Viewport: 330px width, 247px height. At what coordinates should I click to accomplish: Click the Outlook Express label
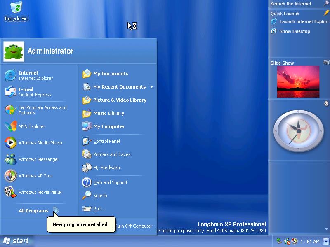(x=35, y=95)
